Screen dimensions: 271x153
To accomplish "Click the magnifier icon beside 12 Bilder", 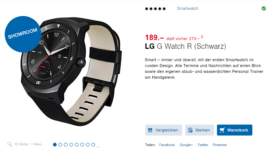I will click(9, 144).
